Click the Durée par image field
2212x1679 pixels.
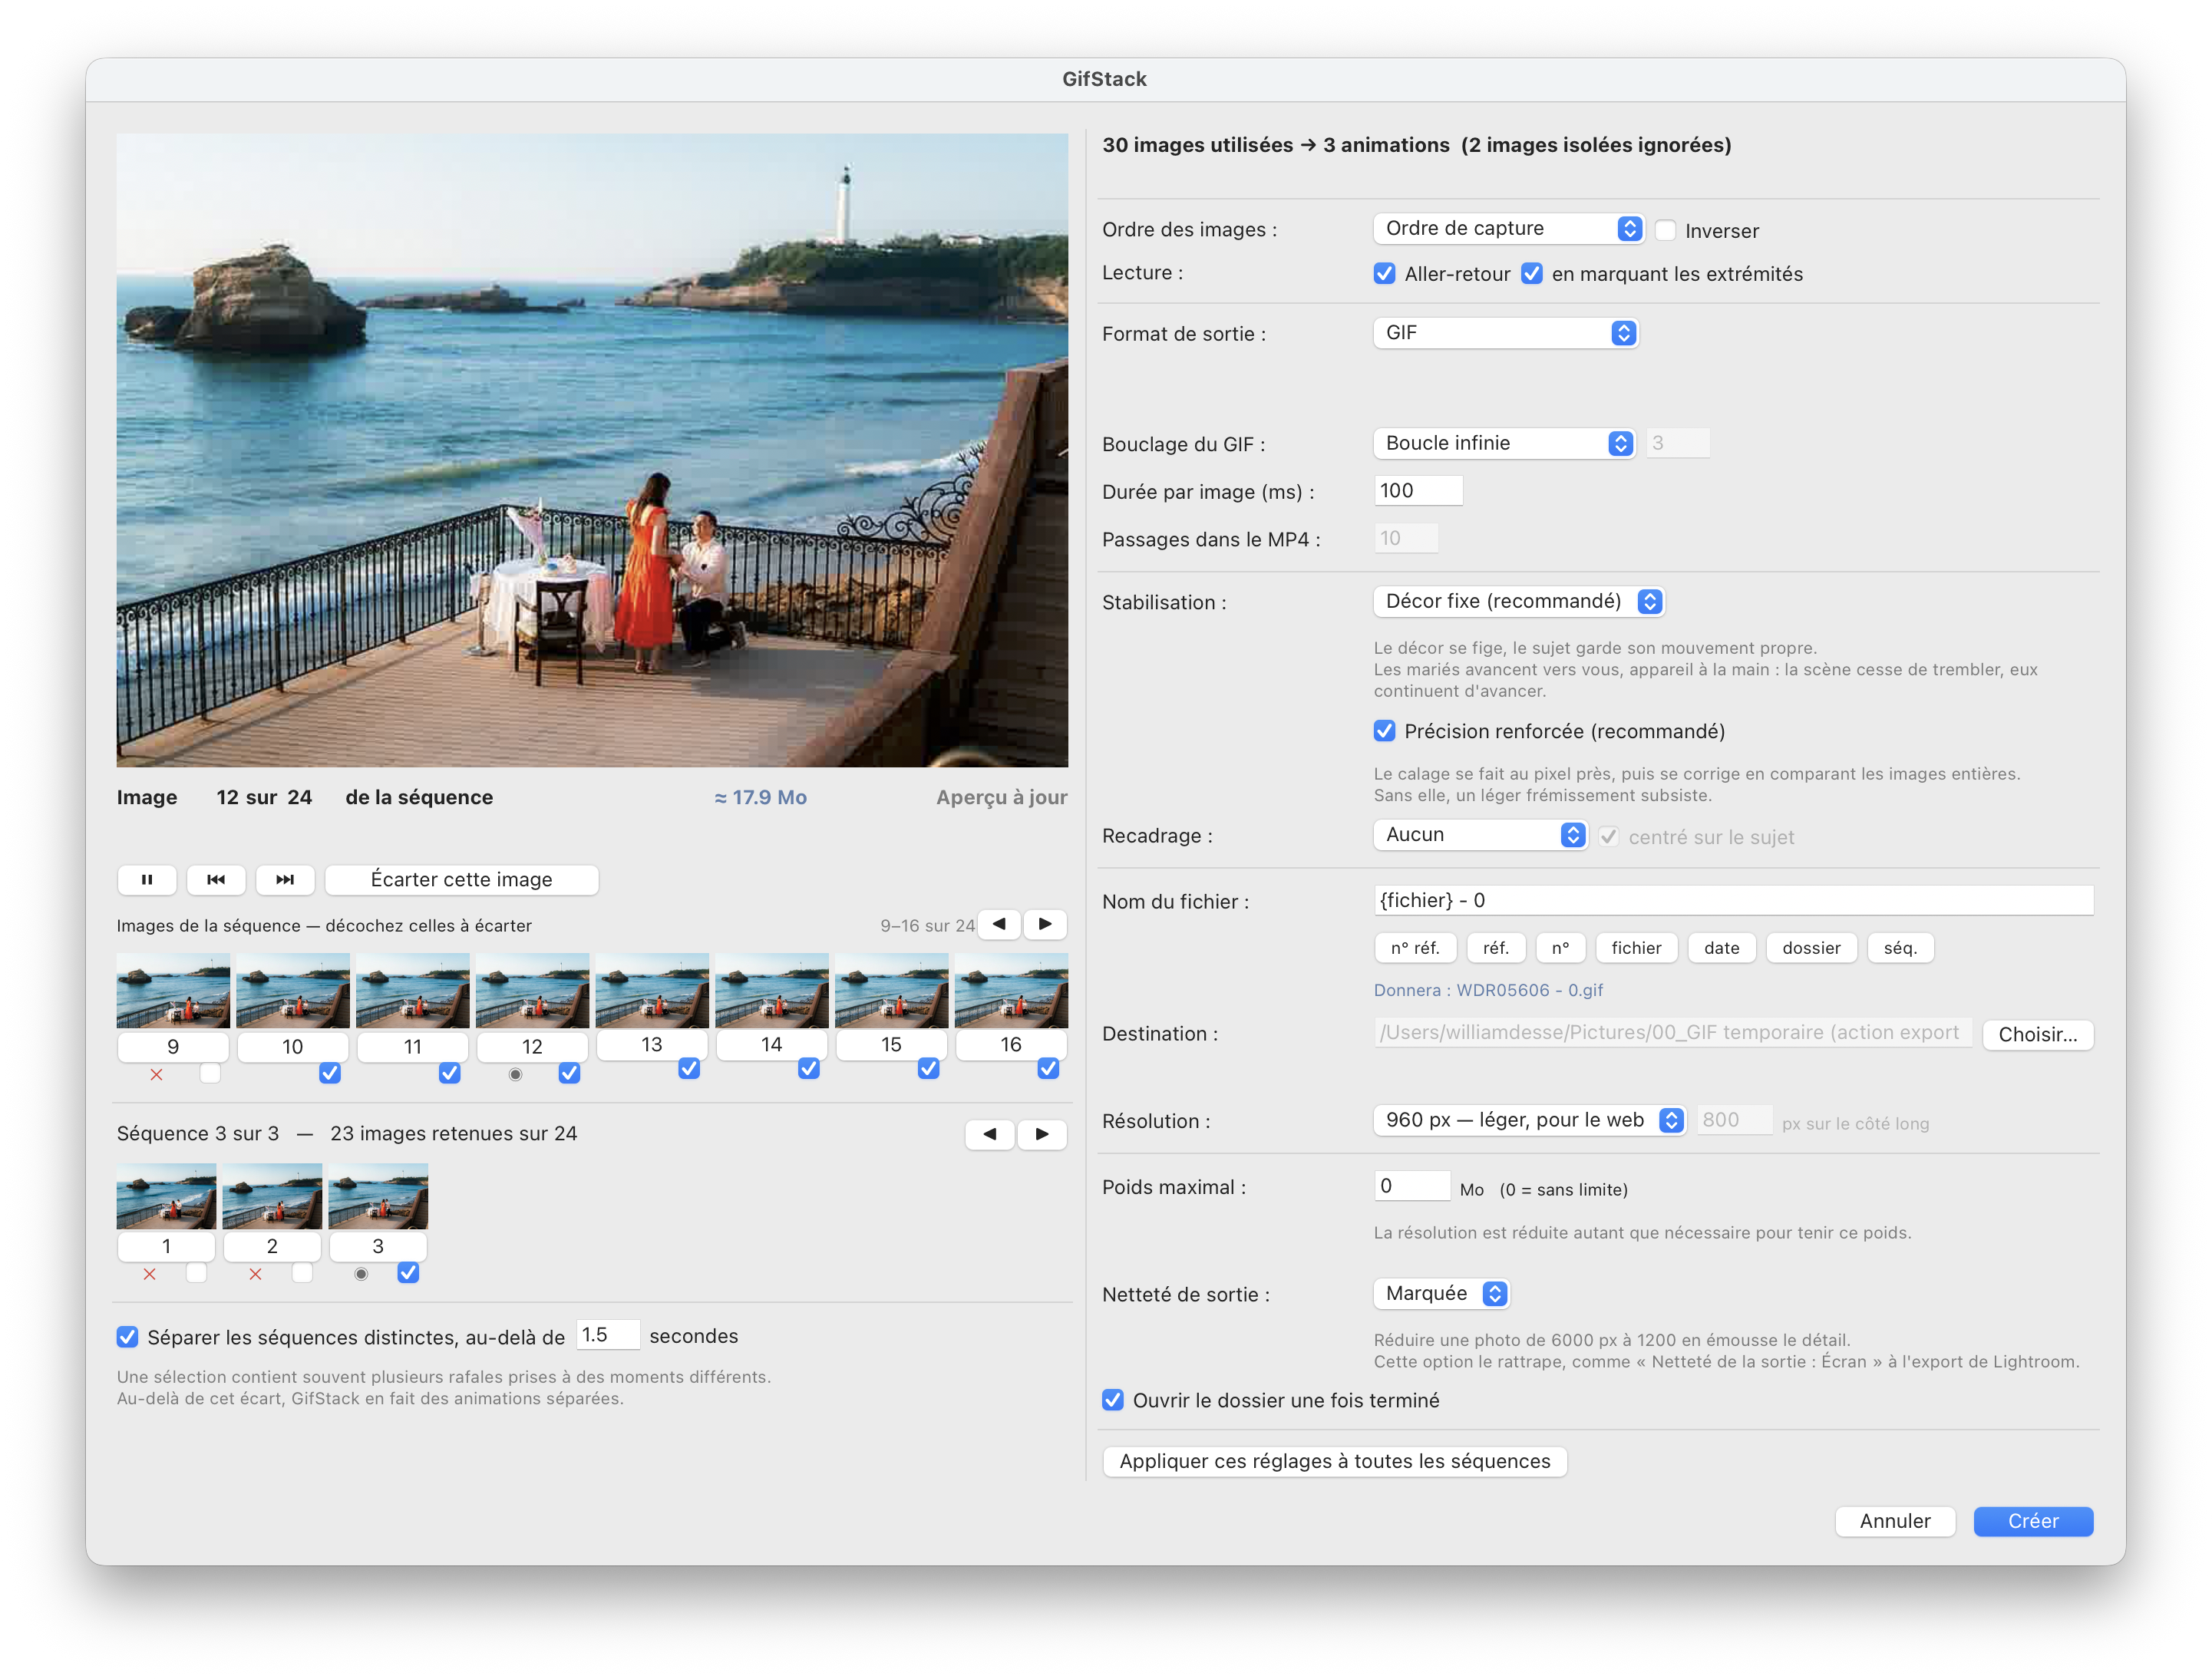(x=1418, y=491)
